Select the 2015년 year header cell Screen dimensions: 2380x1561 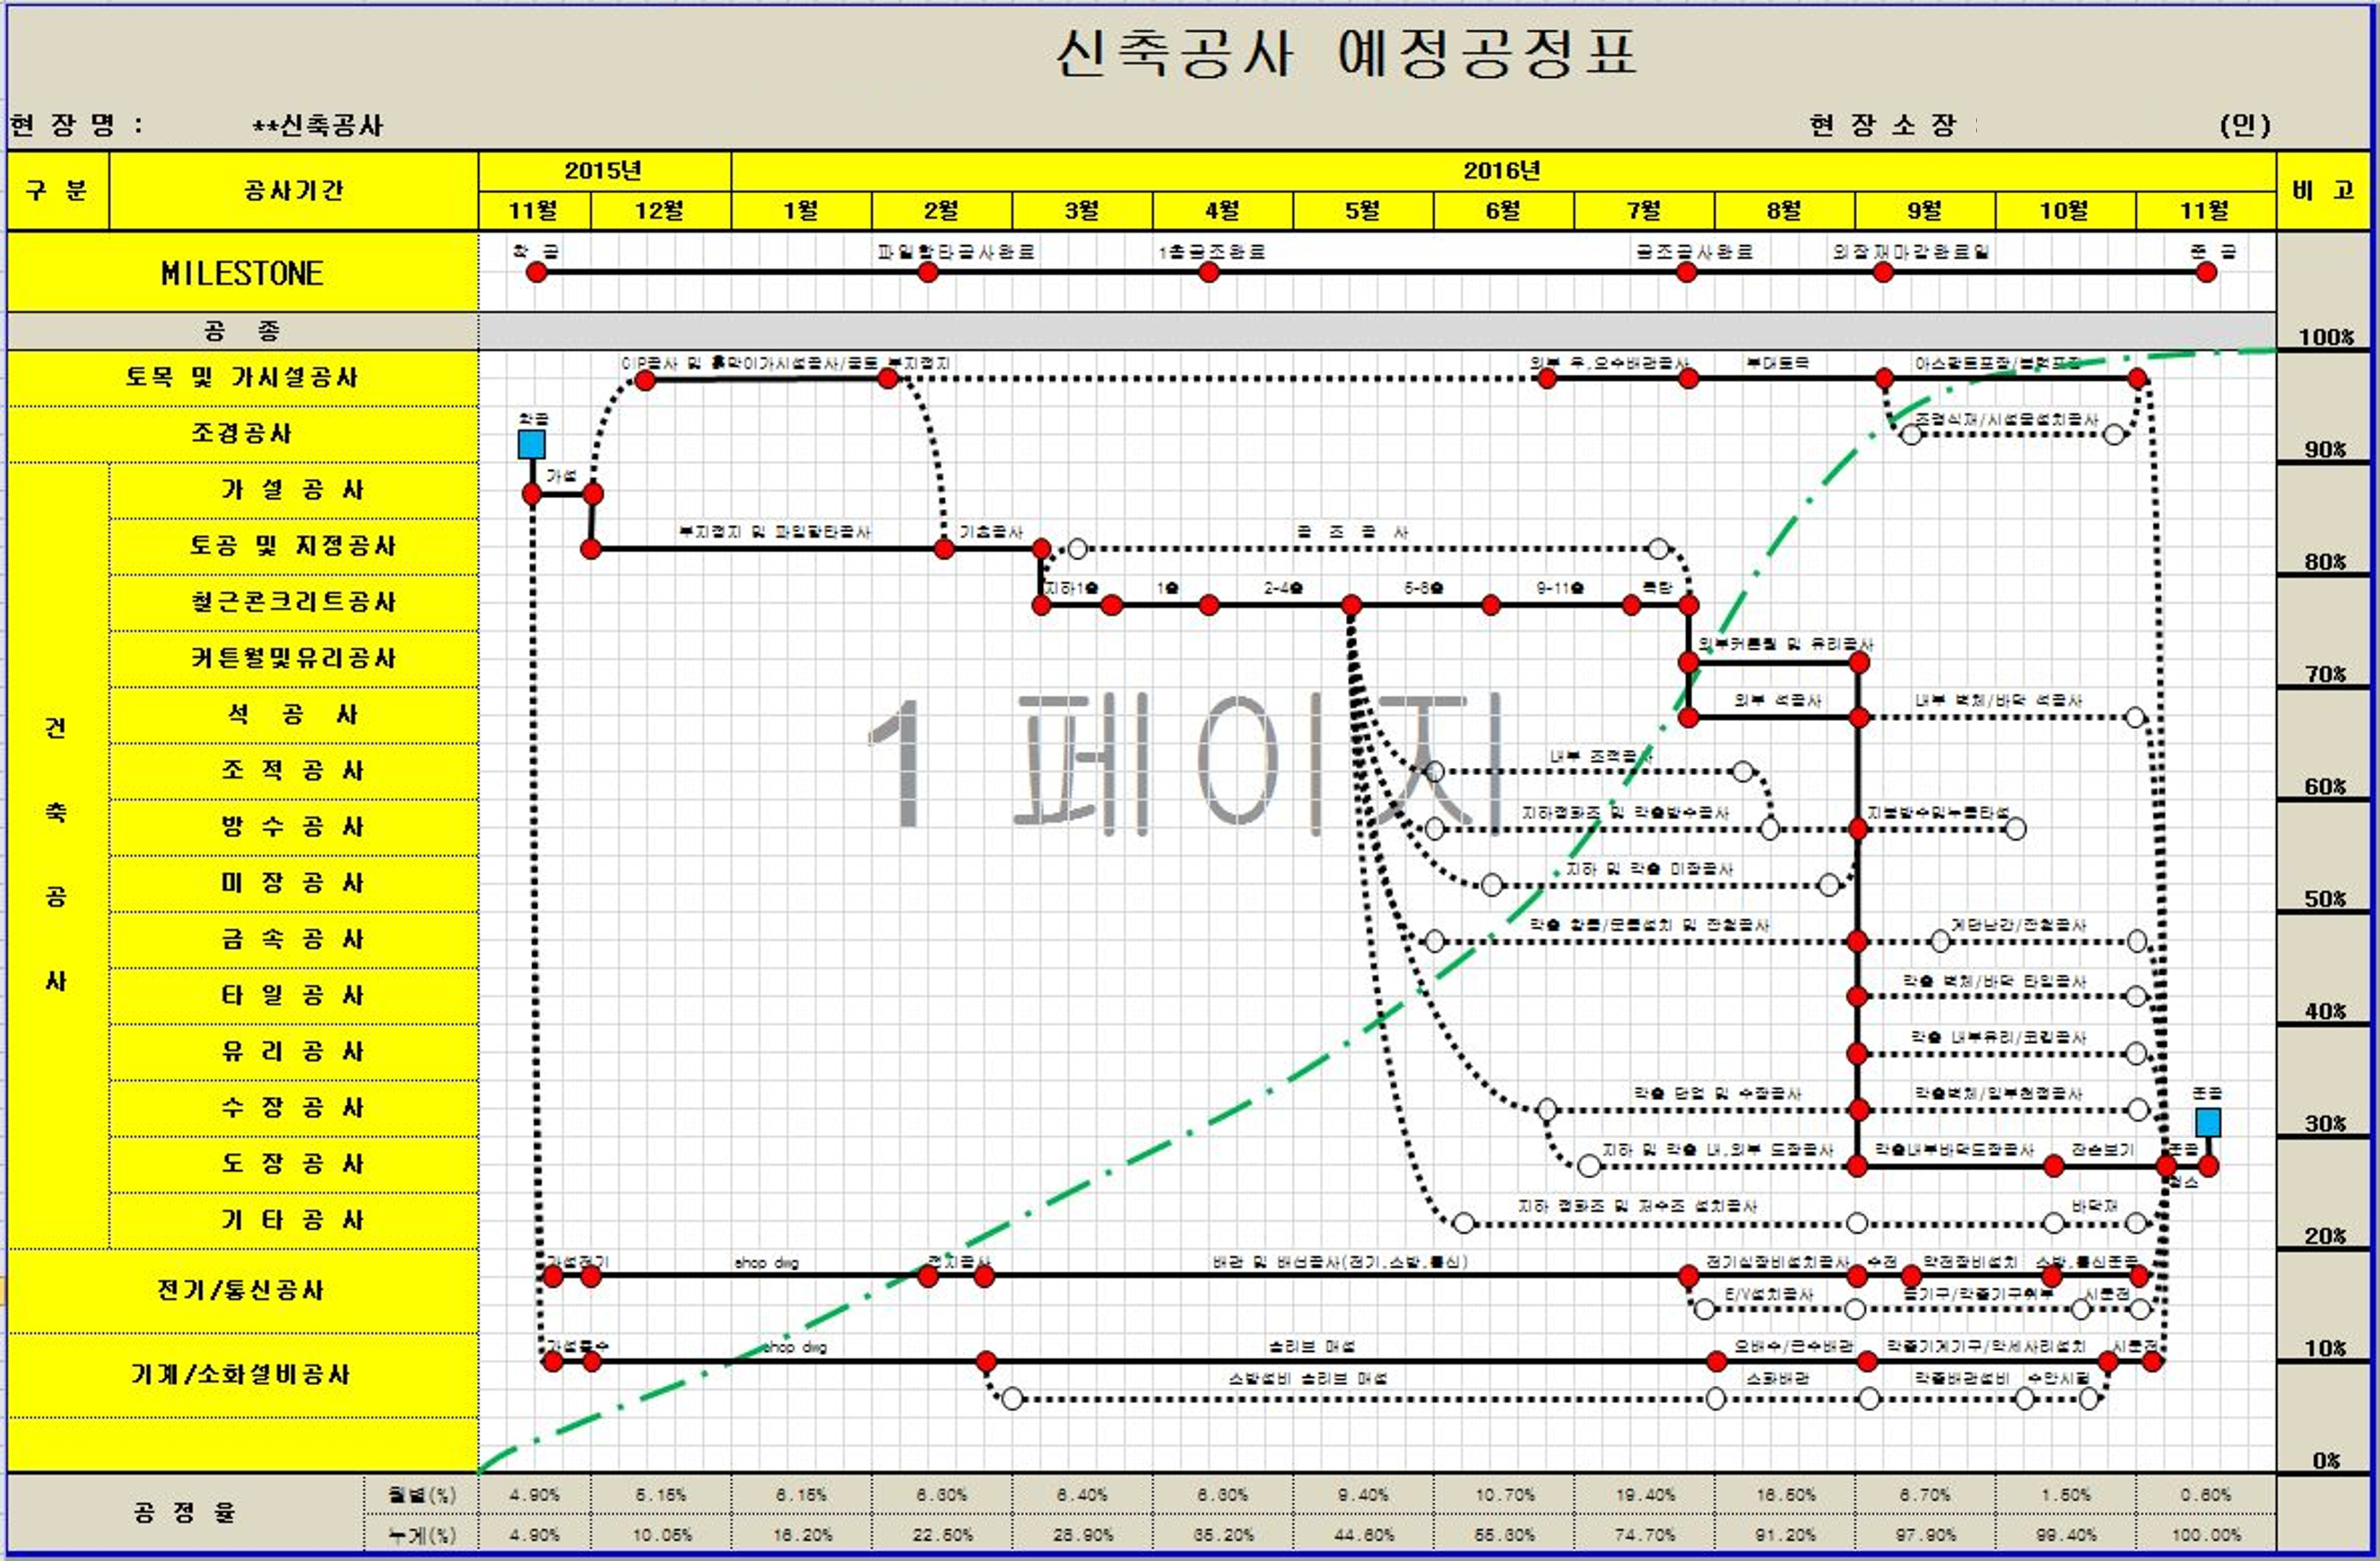[x=603, y=171]
